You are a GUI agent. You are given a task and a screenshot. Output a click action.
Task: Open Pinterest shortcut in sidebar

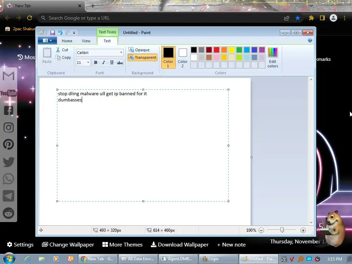[9, 144]
